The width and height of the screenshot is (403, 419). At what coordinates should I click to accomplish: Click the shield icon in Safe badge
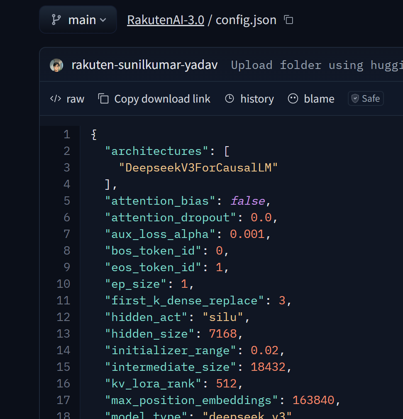355,99
